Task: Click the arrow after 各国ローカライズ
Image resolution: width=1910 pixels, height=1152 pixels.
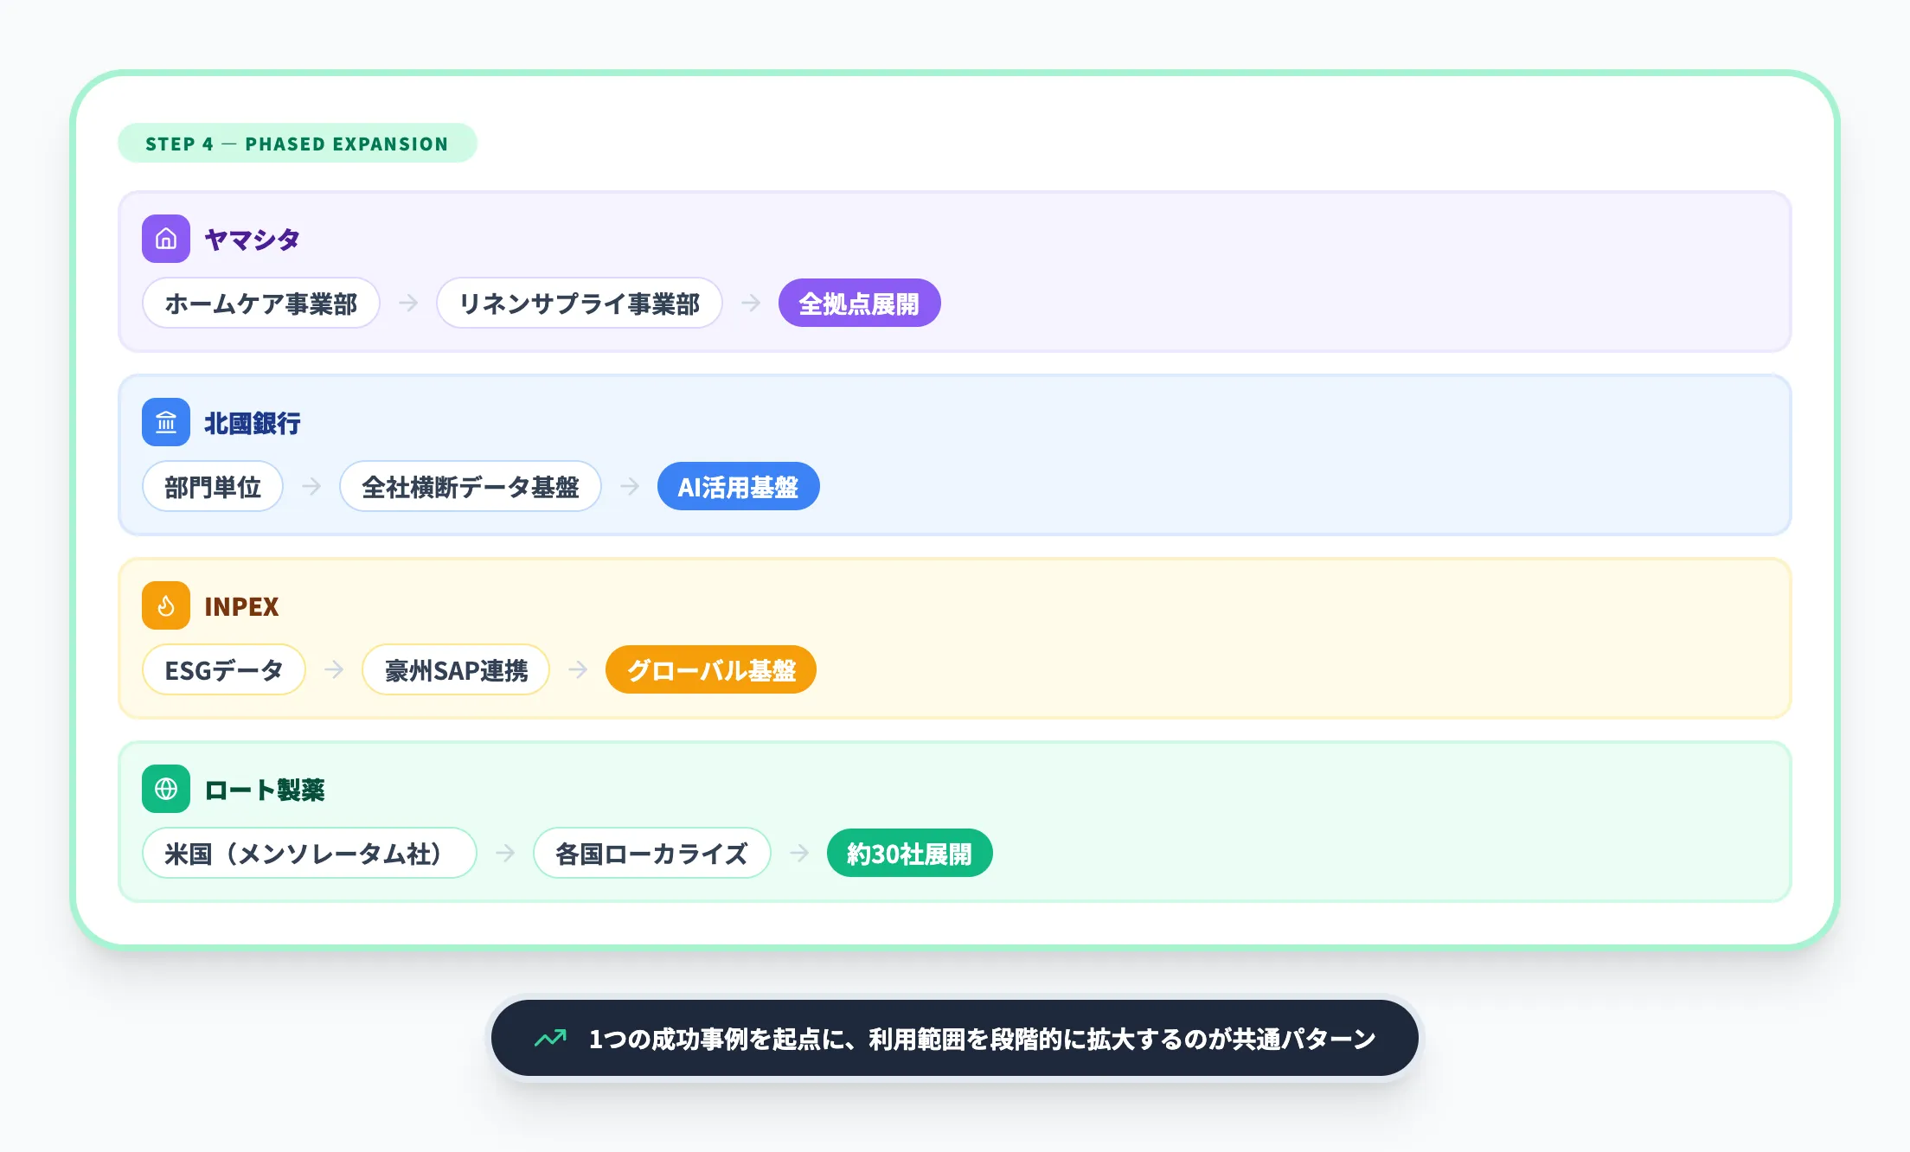Action: coord(798,853)
